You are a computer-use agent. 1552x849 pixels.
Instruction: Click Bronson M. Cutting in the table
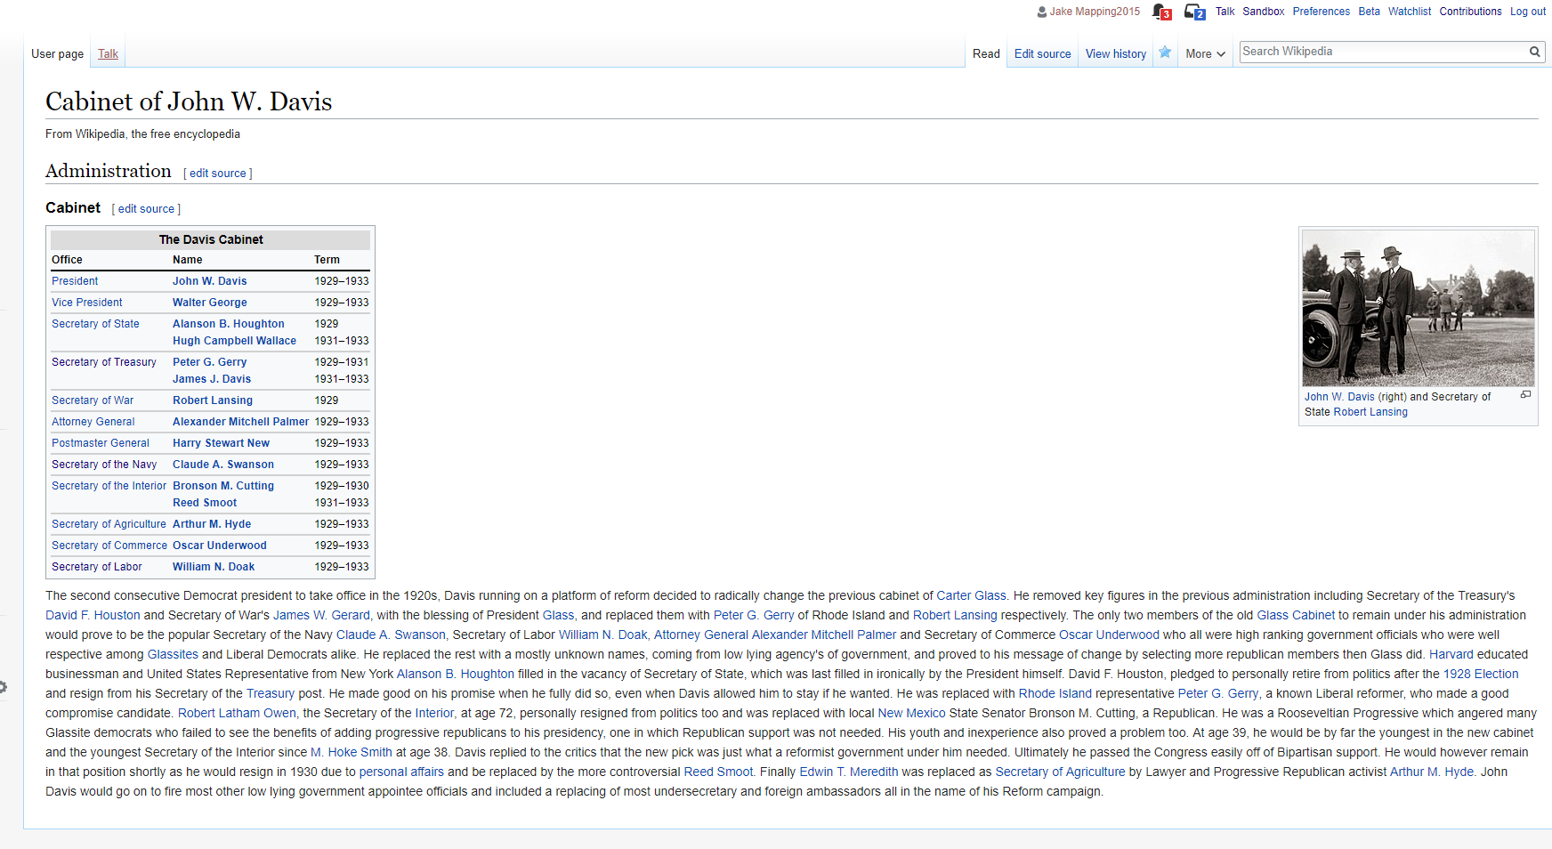click(x=223, y=486)
